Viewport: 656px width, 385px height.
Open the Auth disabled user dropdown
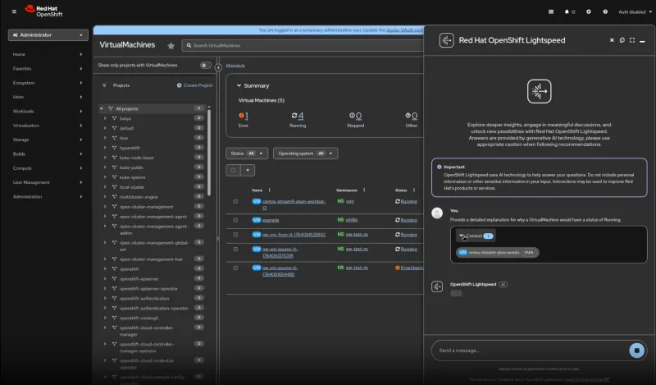[x=635, y=11]
